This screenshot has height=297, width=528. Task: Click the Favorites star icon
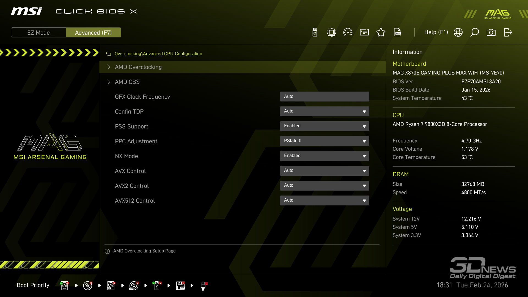(381, 32)
